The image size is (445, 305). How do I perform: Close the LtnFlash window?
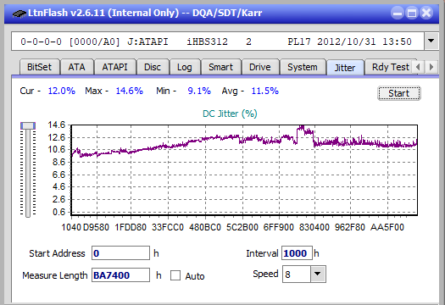[x=426, y=13]
